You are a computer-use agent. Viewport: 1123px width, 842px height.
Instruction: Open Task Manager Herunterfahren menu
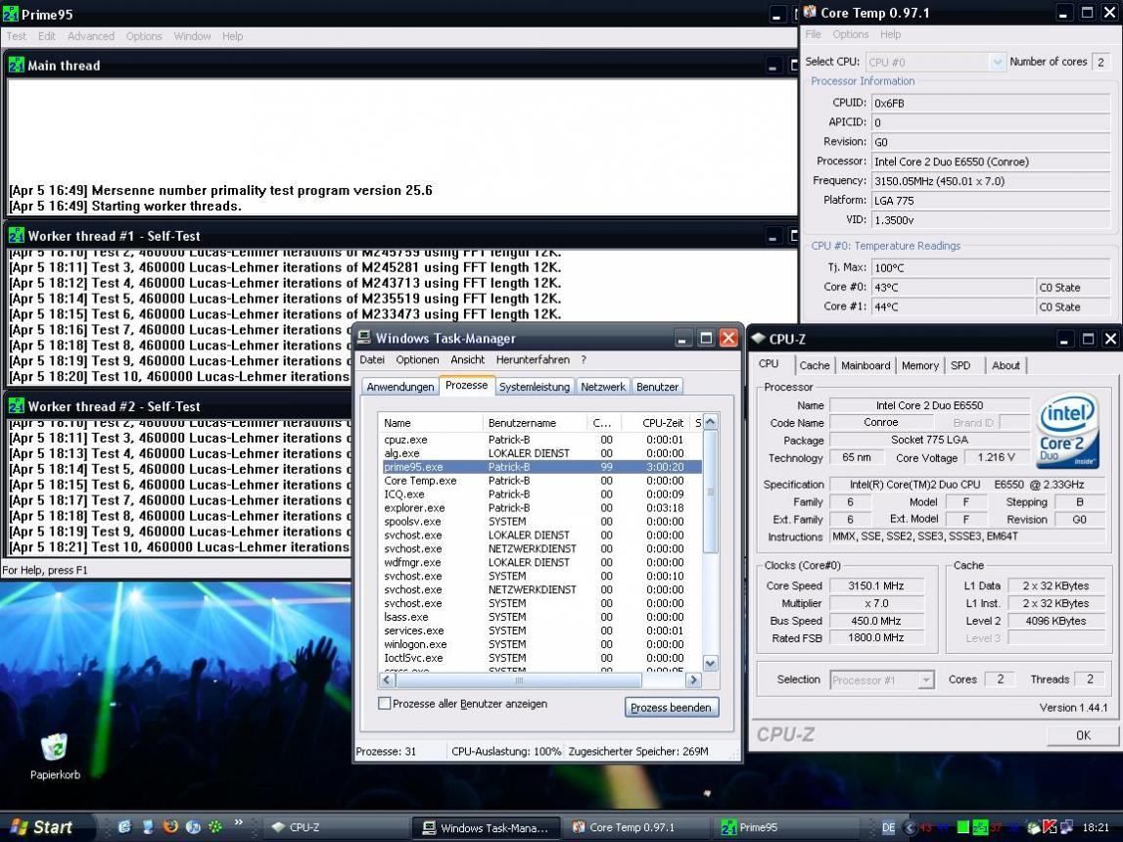pyautogui.click(x=533, y=359)
